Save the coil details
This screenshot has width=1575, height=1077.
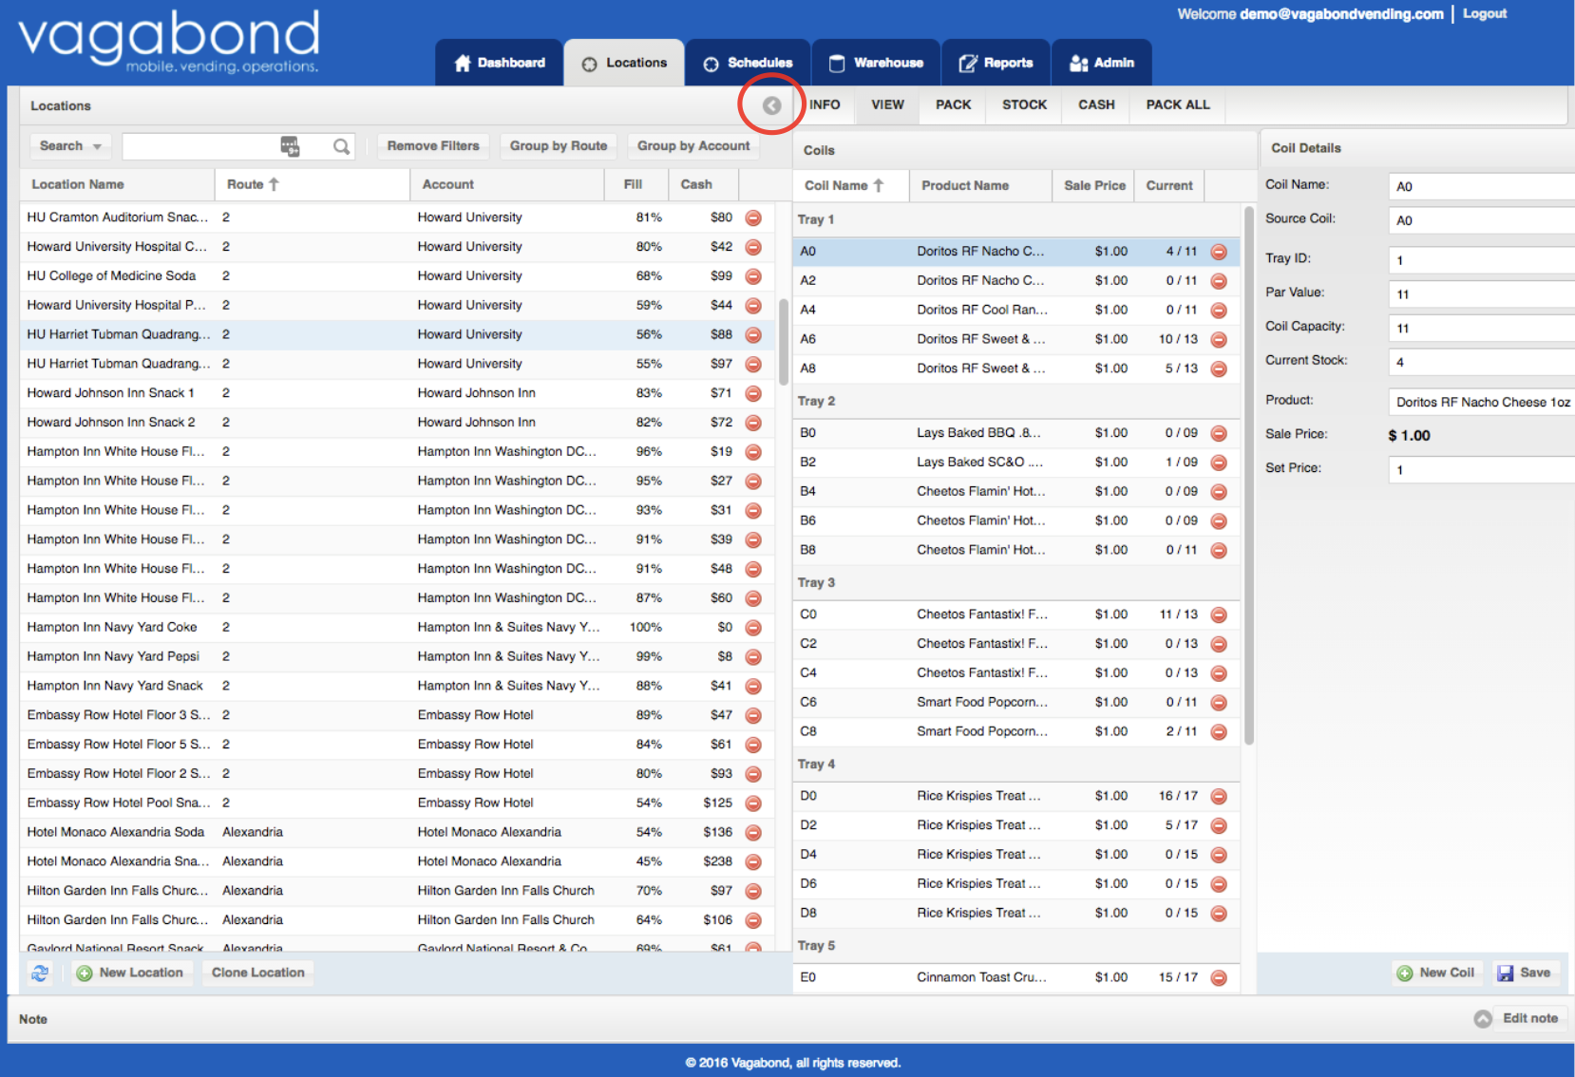click(1524, 973)
